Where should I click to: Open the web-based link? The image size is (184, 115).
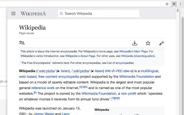pos(28,77)
